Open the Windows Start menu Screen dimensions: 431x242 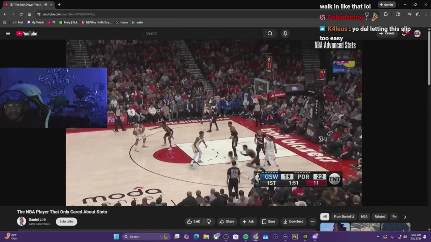(x=116, y=237)
